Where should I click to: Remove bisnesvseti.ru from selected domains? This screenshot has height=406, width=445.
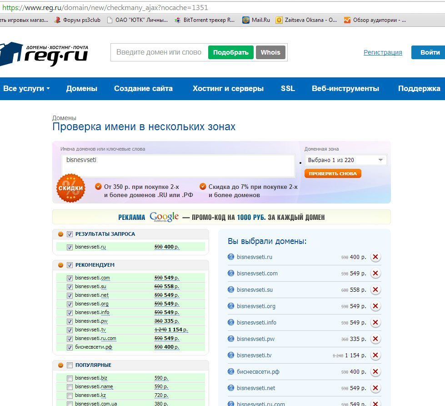375,257
